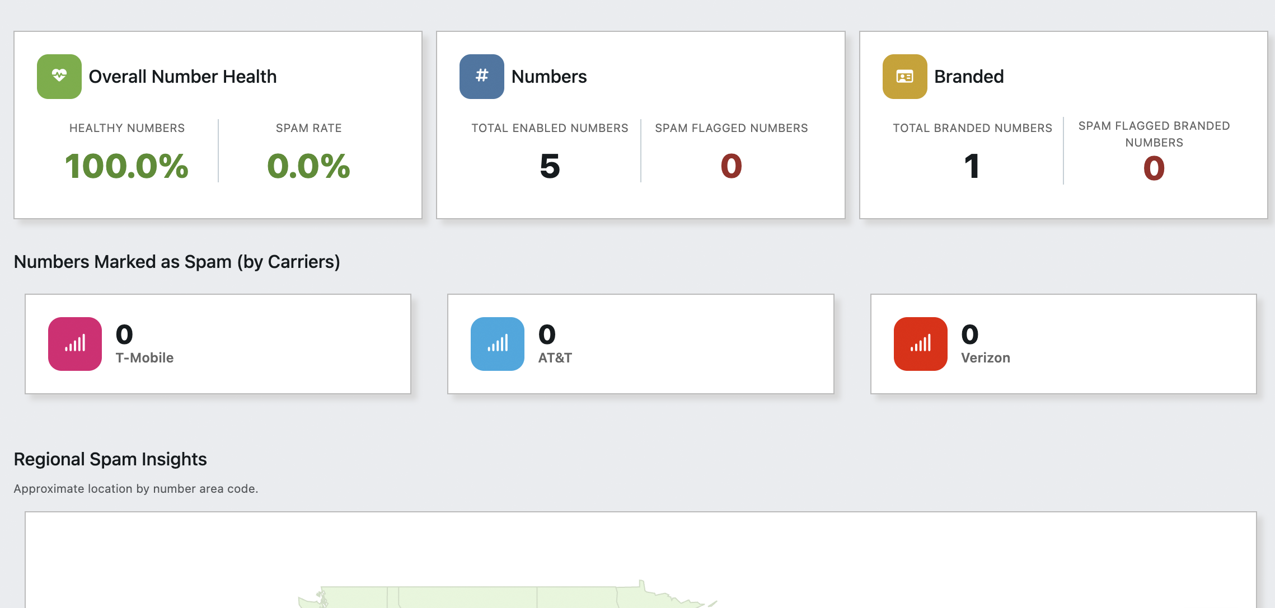Click the spam flagged numbers value 0
Image resolution: width=1275 pixels, height=608 pixels.
point(731,166)
